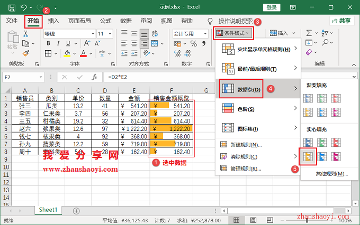This screenshot has height=225, width=360.
Task: Click the Comma style icon
Action: [x=204, y=43]
